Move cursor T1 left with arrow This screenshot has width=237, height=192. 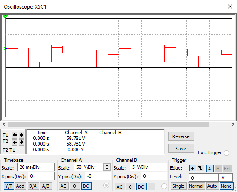click(x=15, y=135)
